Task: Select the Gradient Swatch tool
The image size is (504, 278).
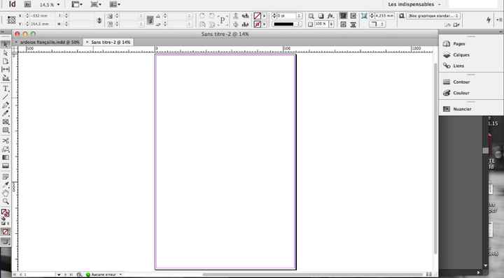Action: pyautogui.click(x=6, y=157)
